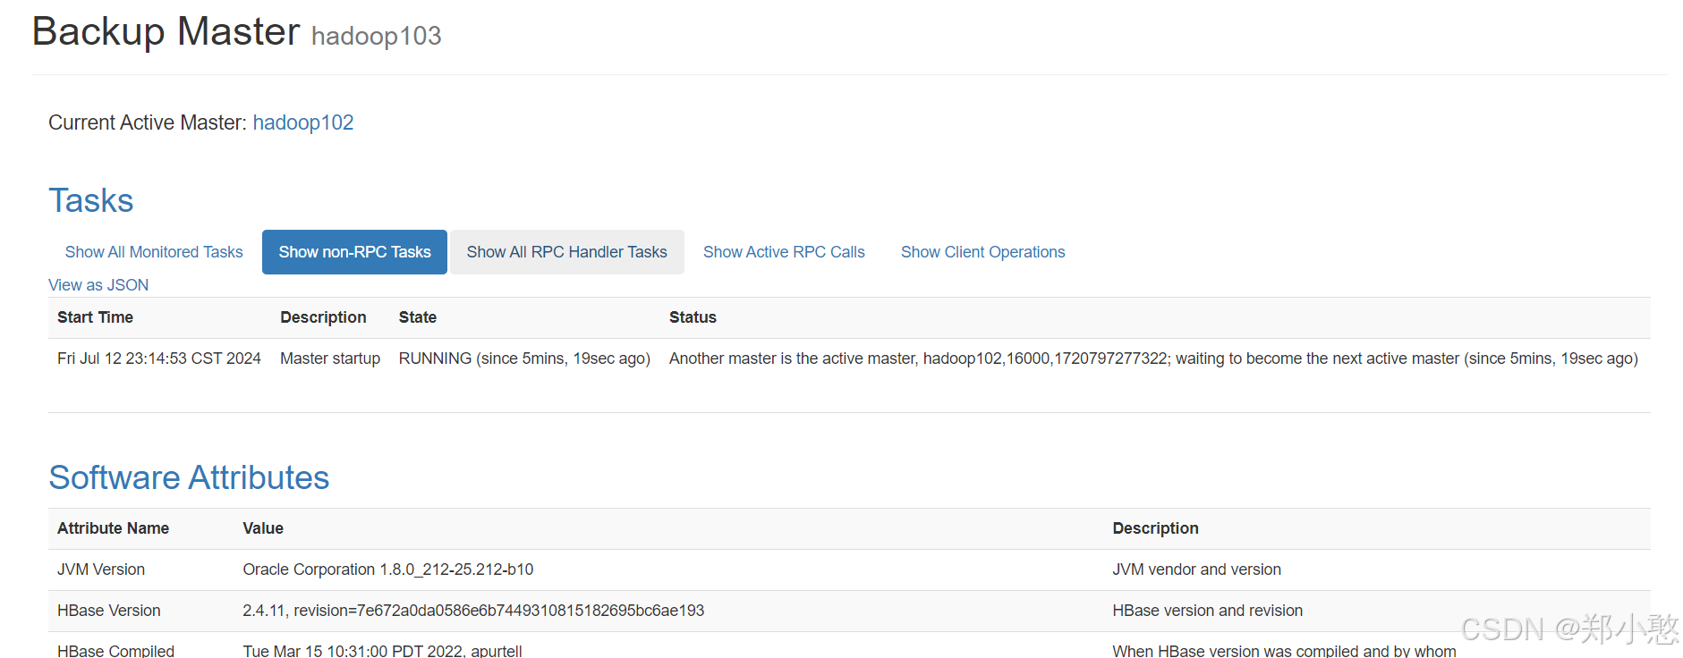This screenshot has height=658, width=1683.
Task: Select the Show non-RPC Tasks tab
Action: 354,252
